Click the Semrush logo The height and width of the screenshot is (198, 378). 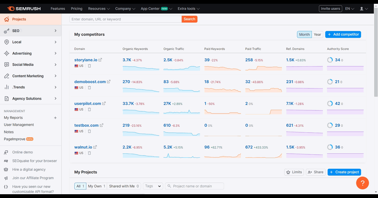click(x=24, y=8)
